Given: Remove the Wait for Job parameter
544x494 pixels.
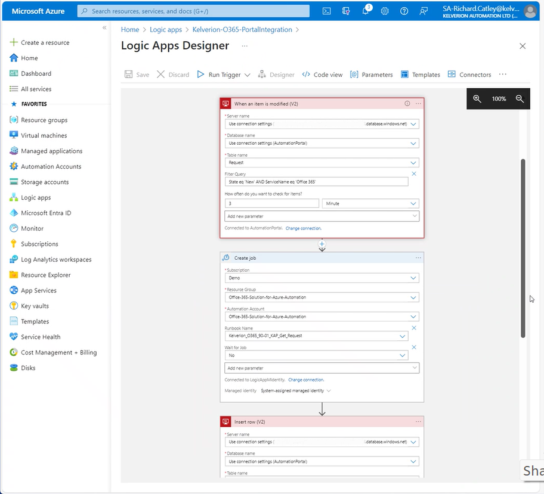Looking at the screenshot, I should click(x=413, y=347).
